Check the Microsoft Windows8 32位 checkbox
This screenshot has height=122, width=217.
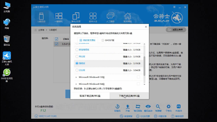point(138,77)
